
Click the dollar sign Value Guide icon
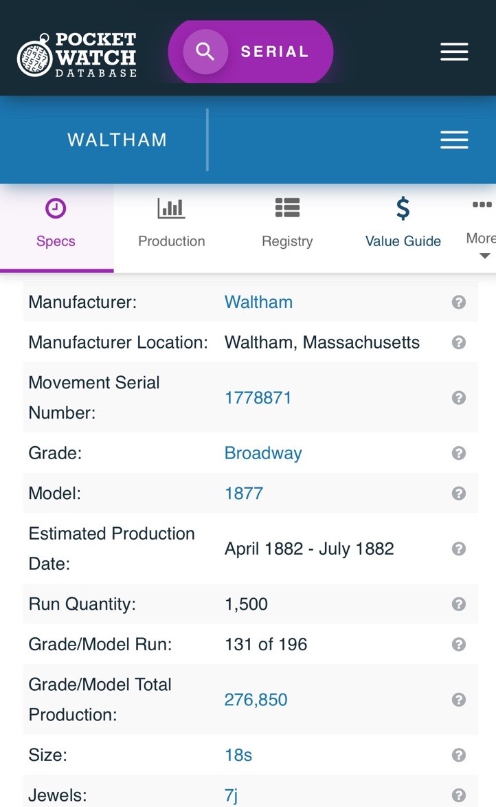click(x=403, y=208)
